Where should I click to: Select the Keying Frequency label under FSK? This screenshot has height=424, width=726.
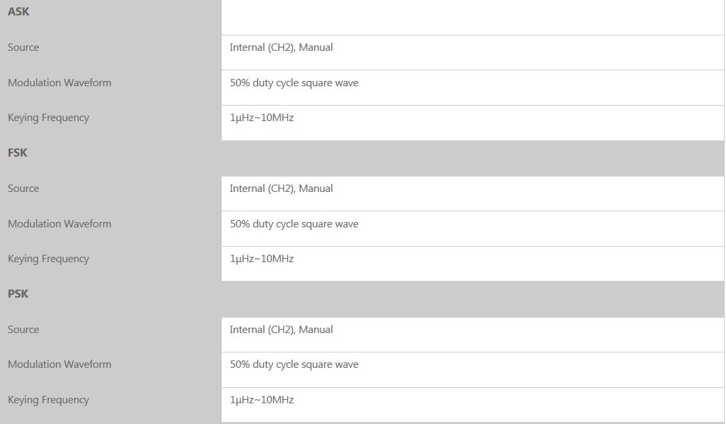pyautogui.click(x=48, y=259)
